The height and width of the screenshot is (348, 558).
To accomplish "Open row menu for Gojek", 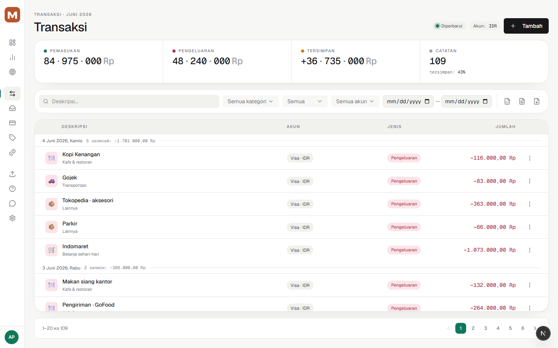I will coord(530,181).
